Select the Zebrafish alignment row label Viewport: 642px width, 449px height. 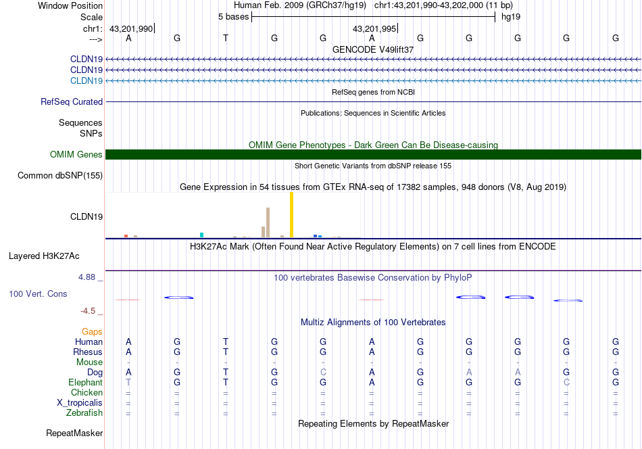(x=84, y=413)
